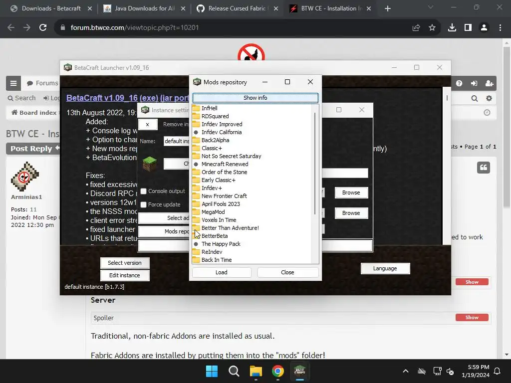Open forum advanced search gear icon
This screenshot has height=383, width=511.
[489, 98]
